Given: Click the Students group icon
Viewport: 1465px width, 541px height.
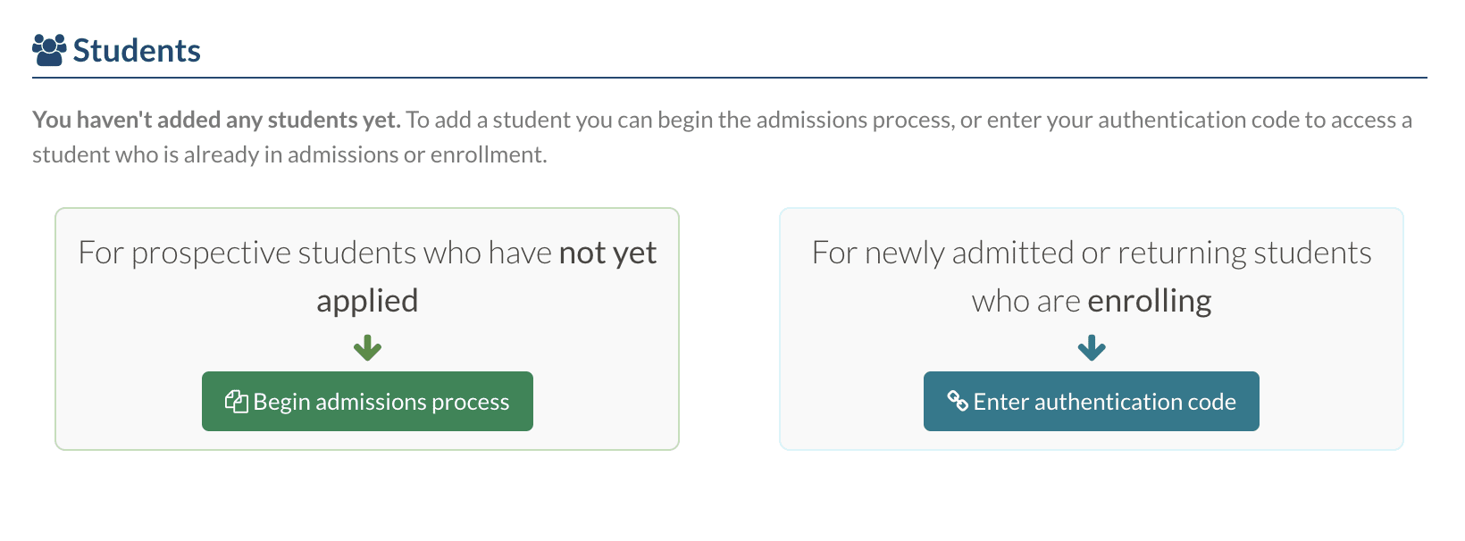Looking at the screenshot, I should click(49, 50).
